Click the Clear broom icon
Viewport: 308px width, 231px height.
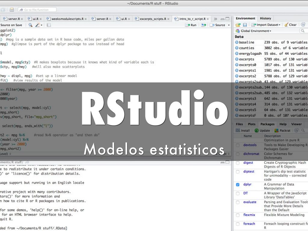(x=290, y=25)
